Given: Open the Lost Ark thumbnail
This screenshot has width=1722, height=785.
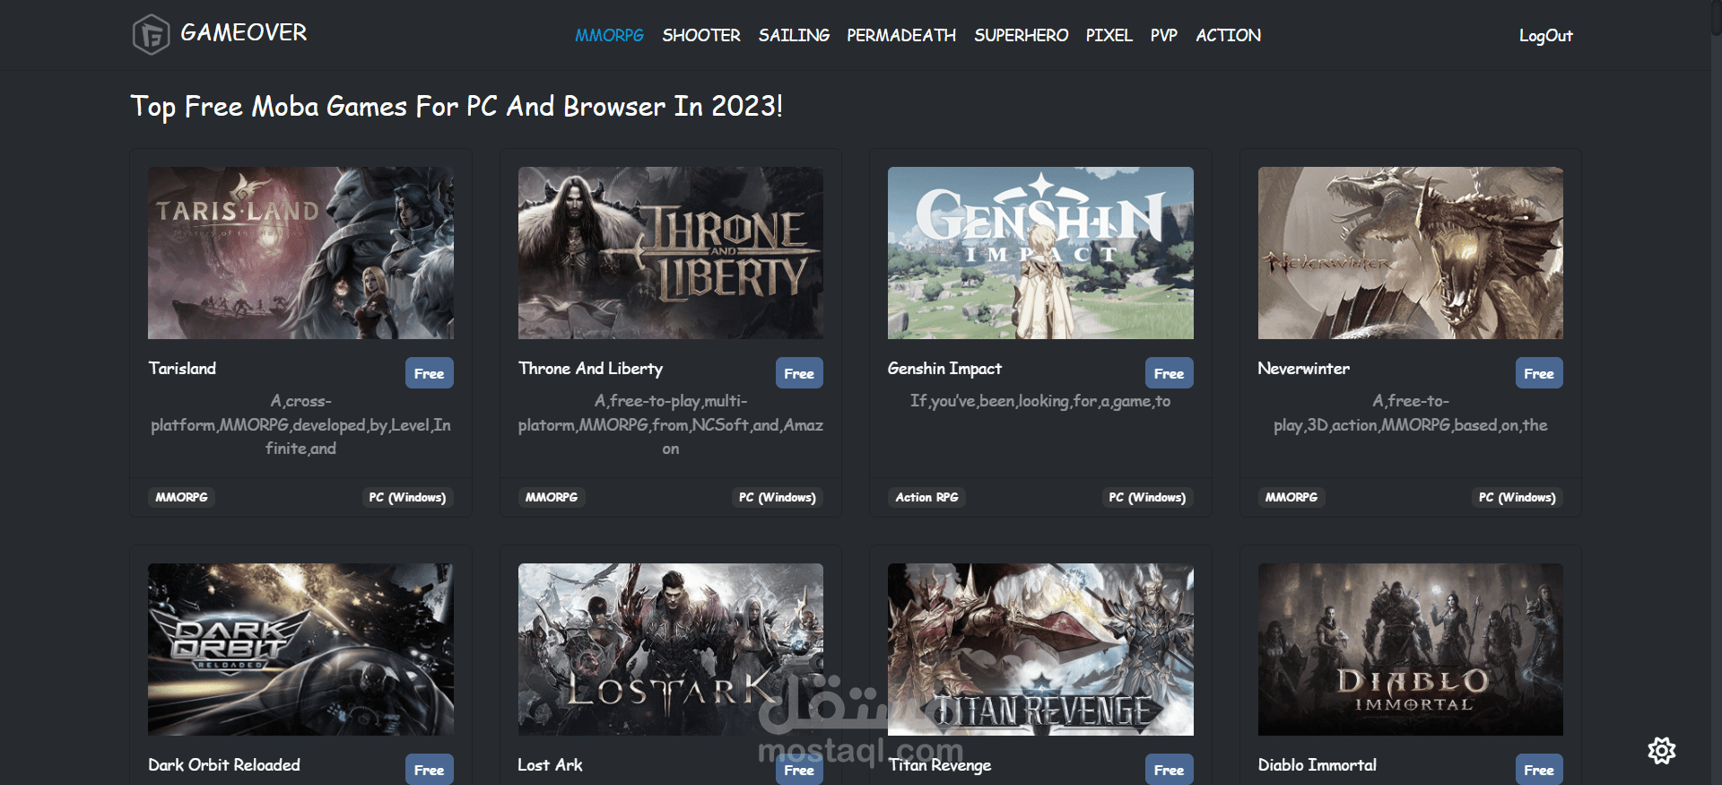Looking at the screenshot, I should (x=671, y=650).
